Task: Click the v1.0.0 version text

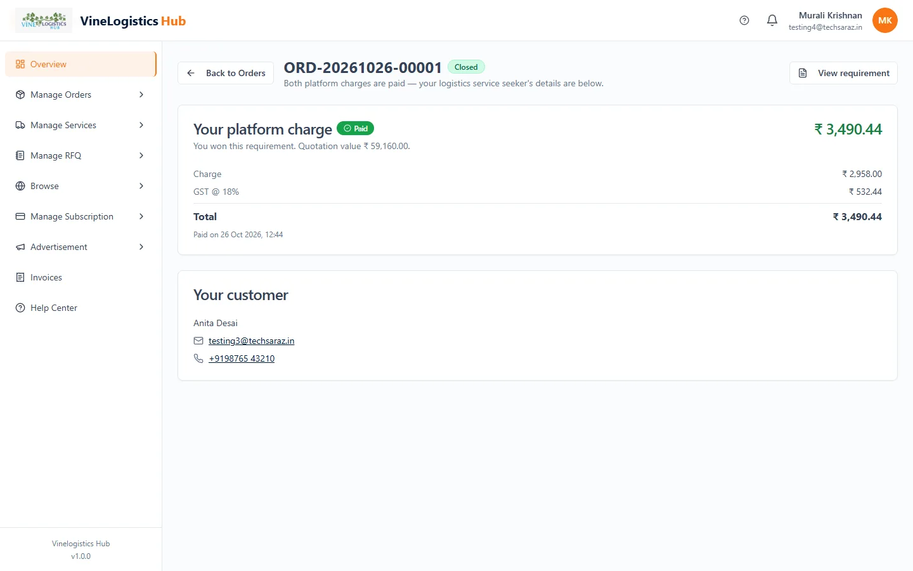Action: tap(81, 556)
